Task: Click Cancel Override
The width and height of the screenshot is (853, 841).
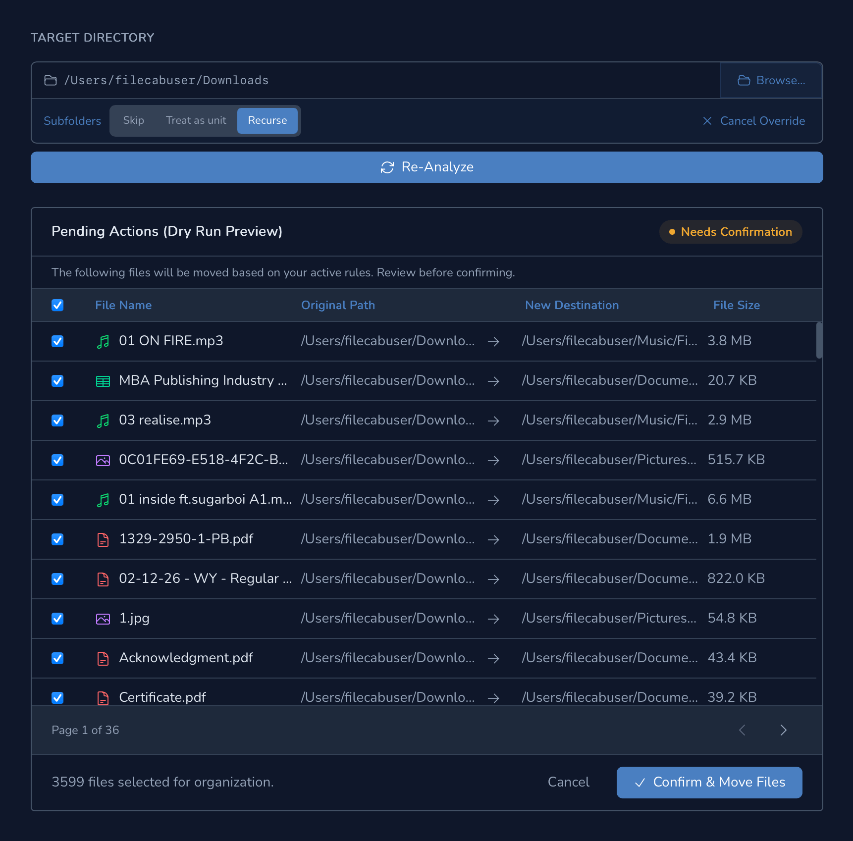Action: (754, 121)
